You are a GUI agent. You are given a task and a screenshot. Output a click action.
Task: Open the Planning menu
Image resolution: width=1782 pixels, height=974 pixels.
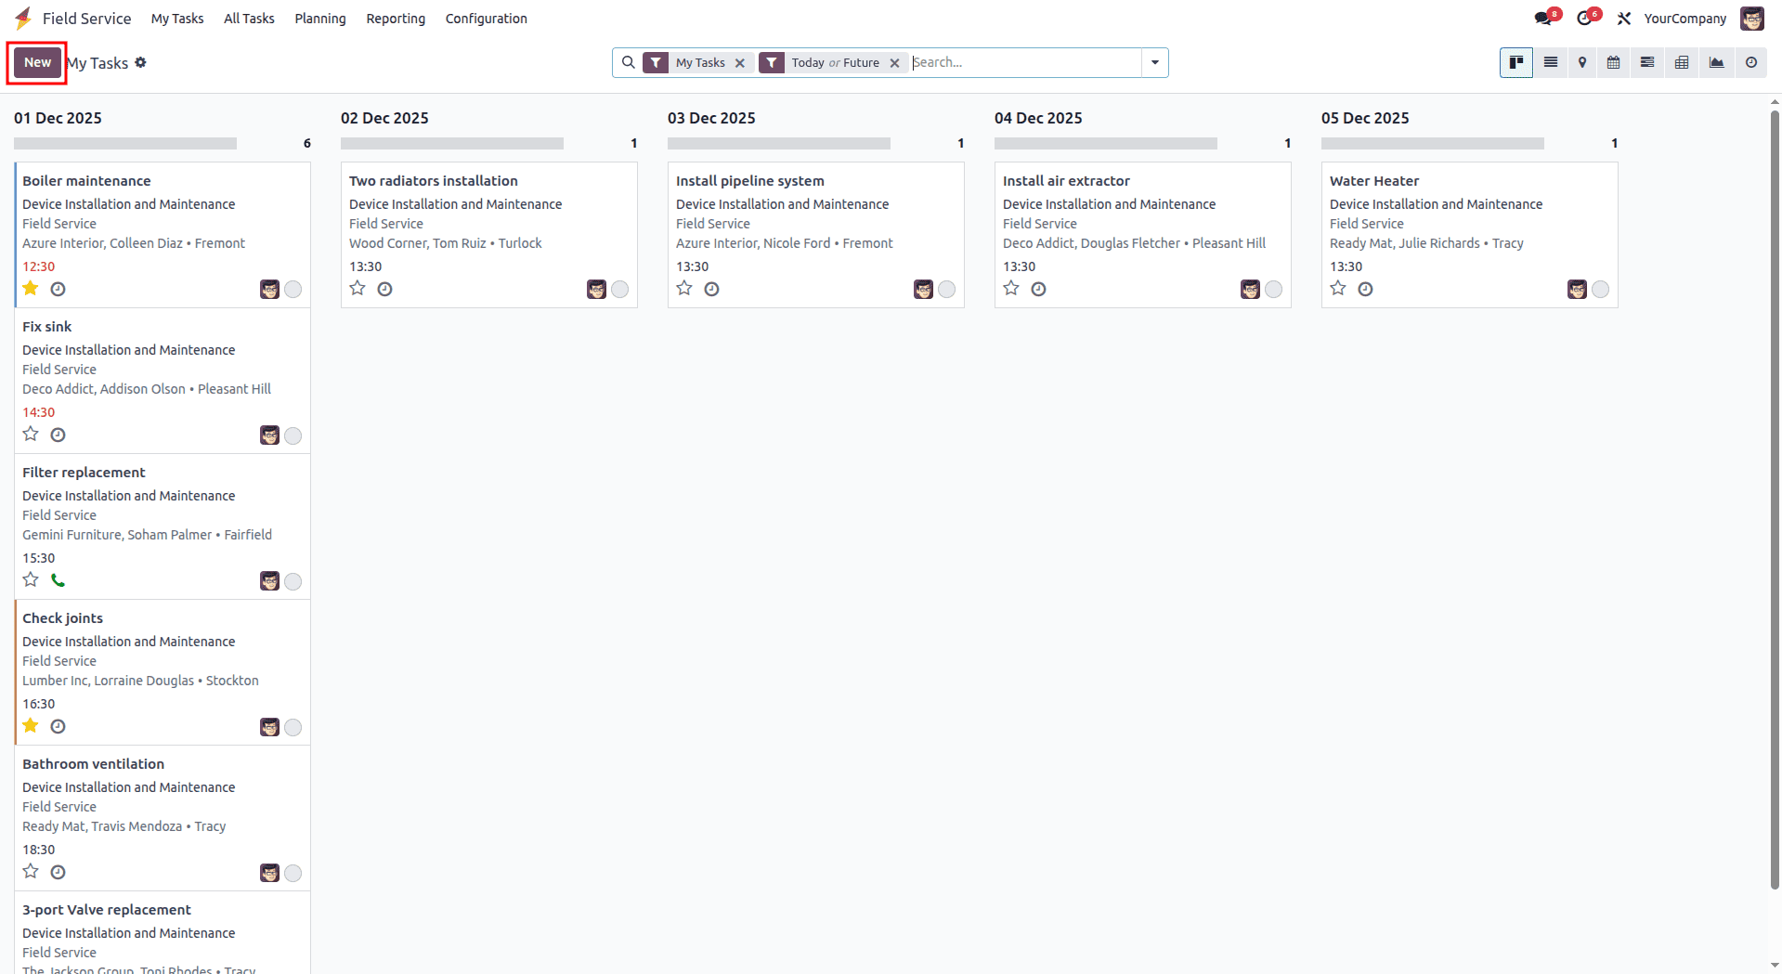pyautogui.click(x=319, y=18)
